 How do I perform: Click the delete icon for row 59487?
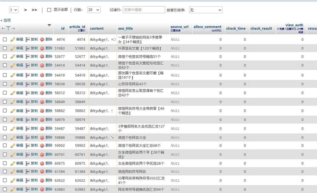(x=42, y=129)
